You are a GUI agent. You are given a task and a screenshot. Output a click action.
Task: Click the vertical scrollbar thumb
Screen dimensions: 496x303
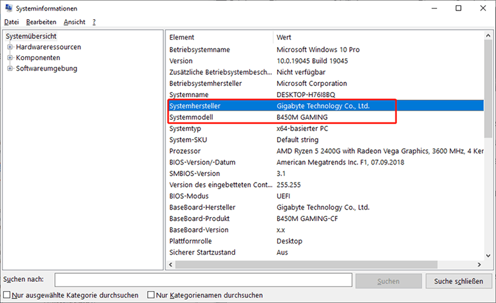coord(488,89)
